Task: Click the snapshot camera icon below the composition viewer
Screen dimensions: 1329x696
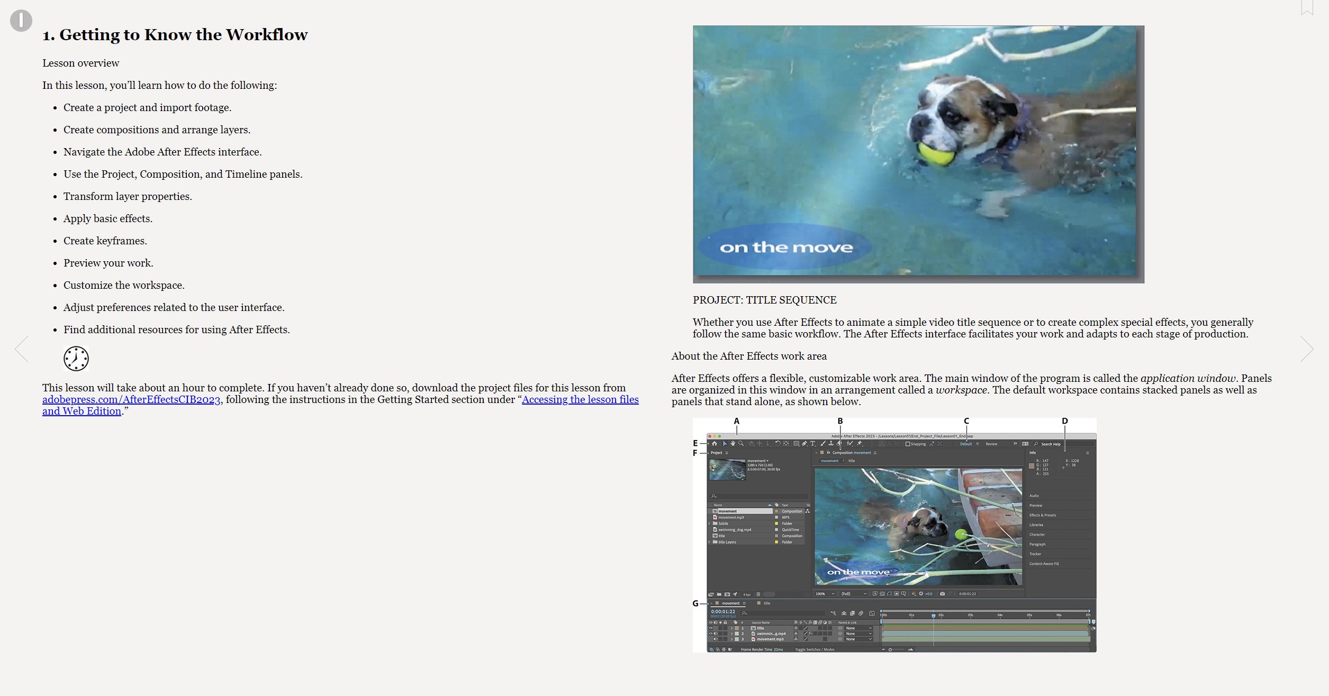Action: (942, 594)
